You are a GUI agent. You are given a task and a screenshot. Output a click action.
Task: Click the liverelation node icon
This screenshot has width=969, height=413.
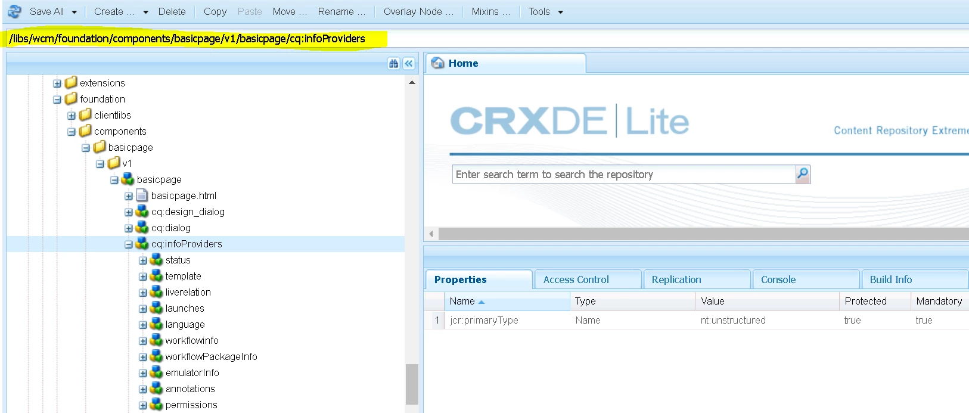tap(156, 291)
